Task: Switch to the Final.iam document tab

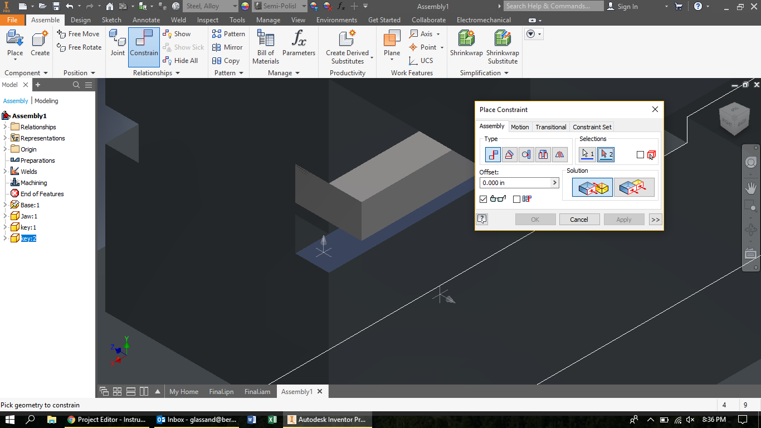Action: click(x=257, y=392)
